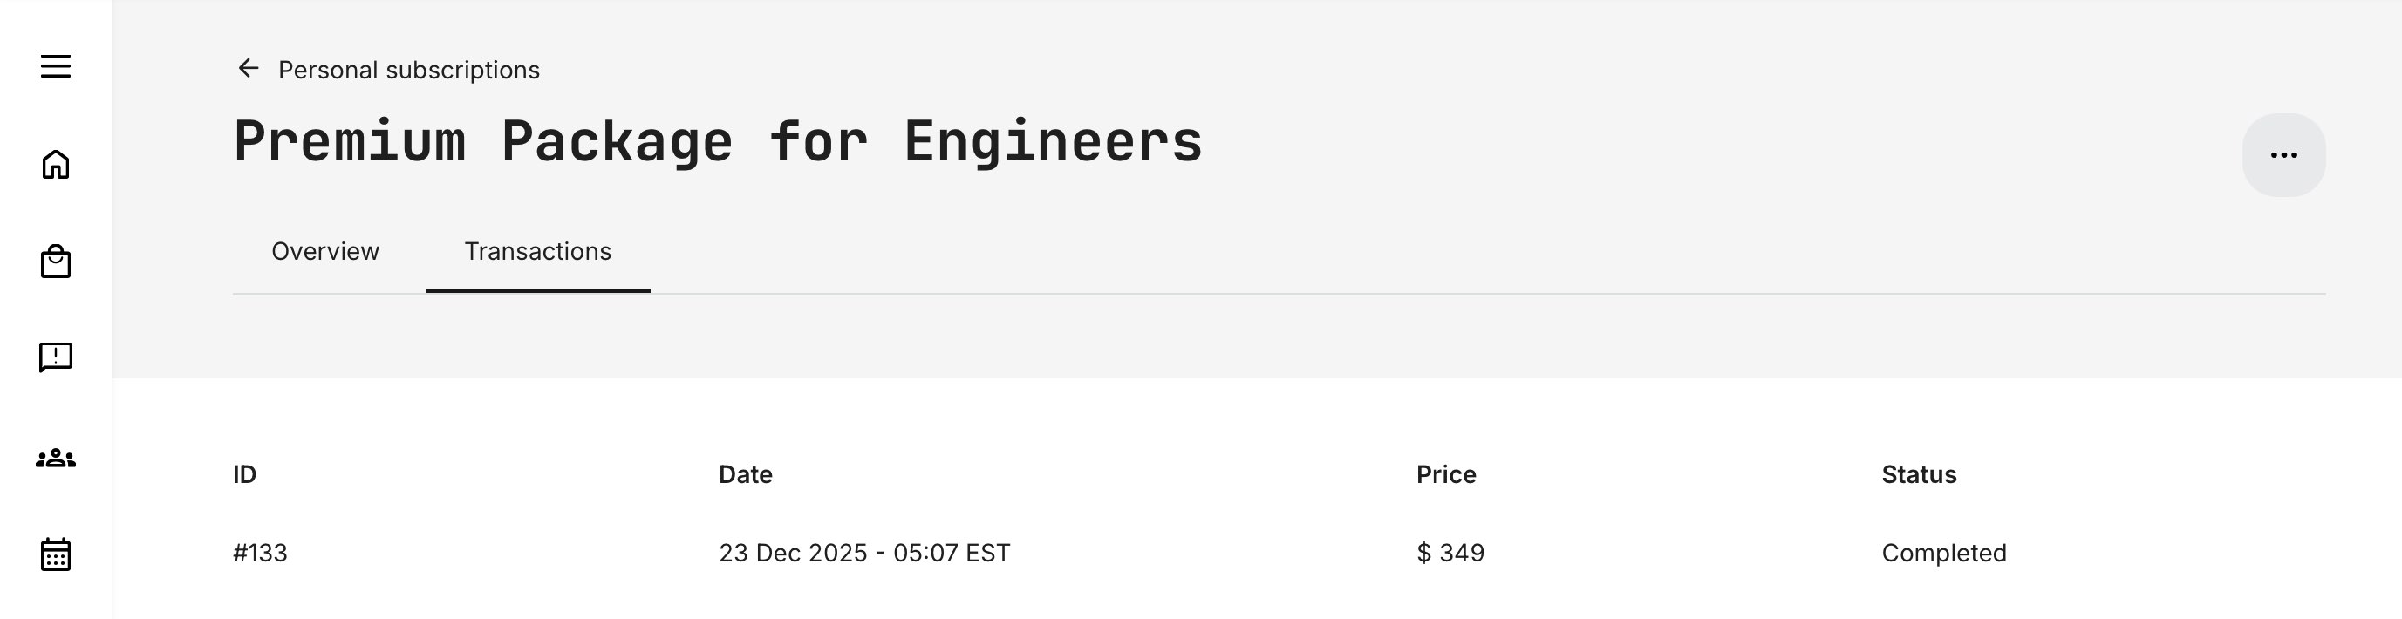Screen dimensions: 2402x619
Task: Return to Personal subscriptions link
Action: click(408, 70)
